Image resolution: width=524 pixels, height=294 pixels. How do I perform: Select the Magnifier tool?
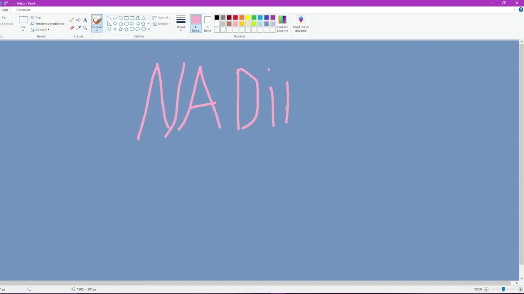85,28
